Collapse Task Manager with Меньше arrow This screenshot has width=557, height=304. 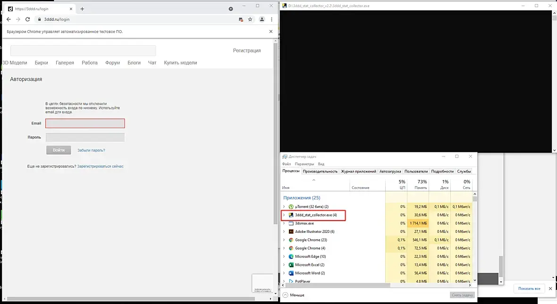point(285,295)
